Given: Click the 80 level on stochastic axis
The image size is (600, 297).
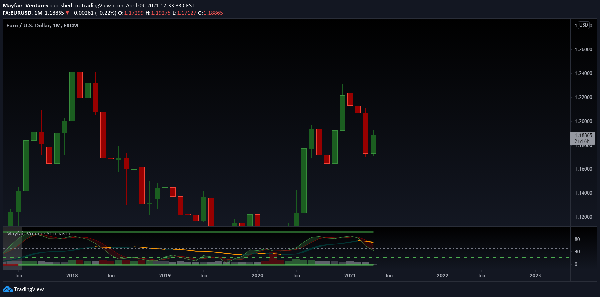Looking at the screenshot, I should click(577, 239).
